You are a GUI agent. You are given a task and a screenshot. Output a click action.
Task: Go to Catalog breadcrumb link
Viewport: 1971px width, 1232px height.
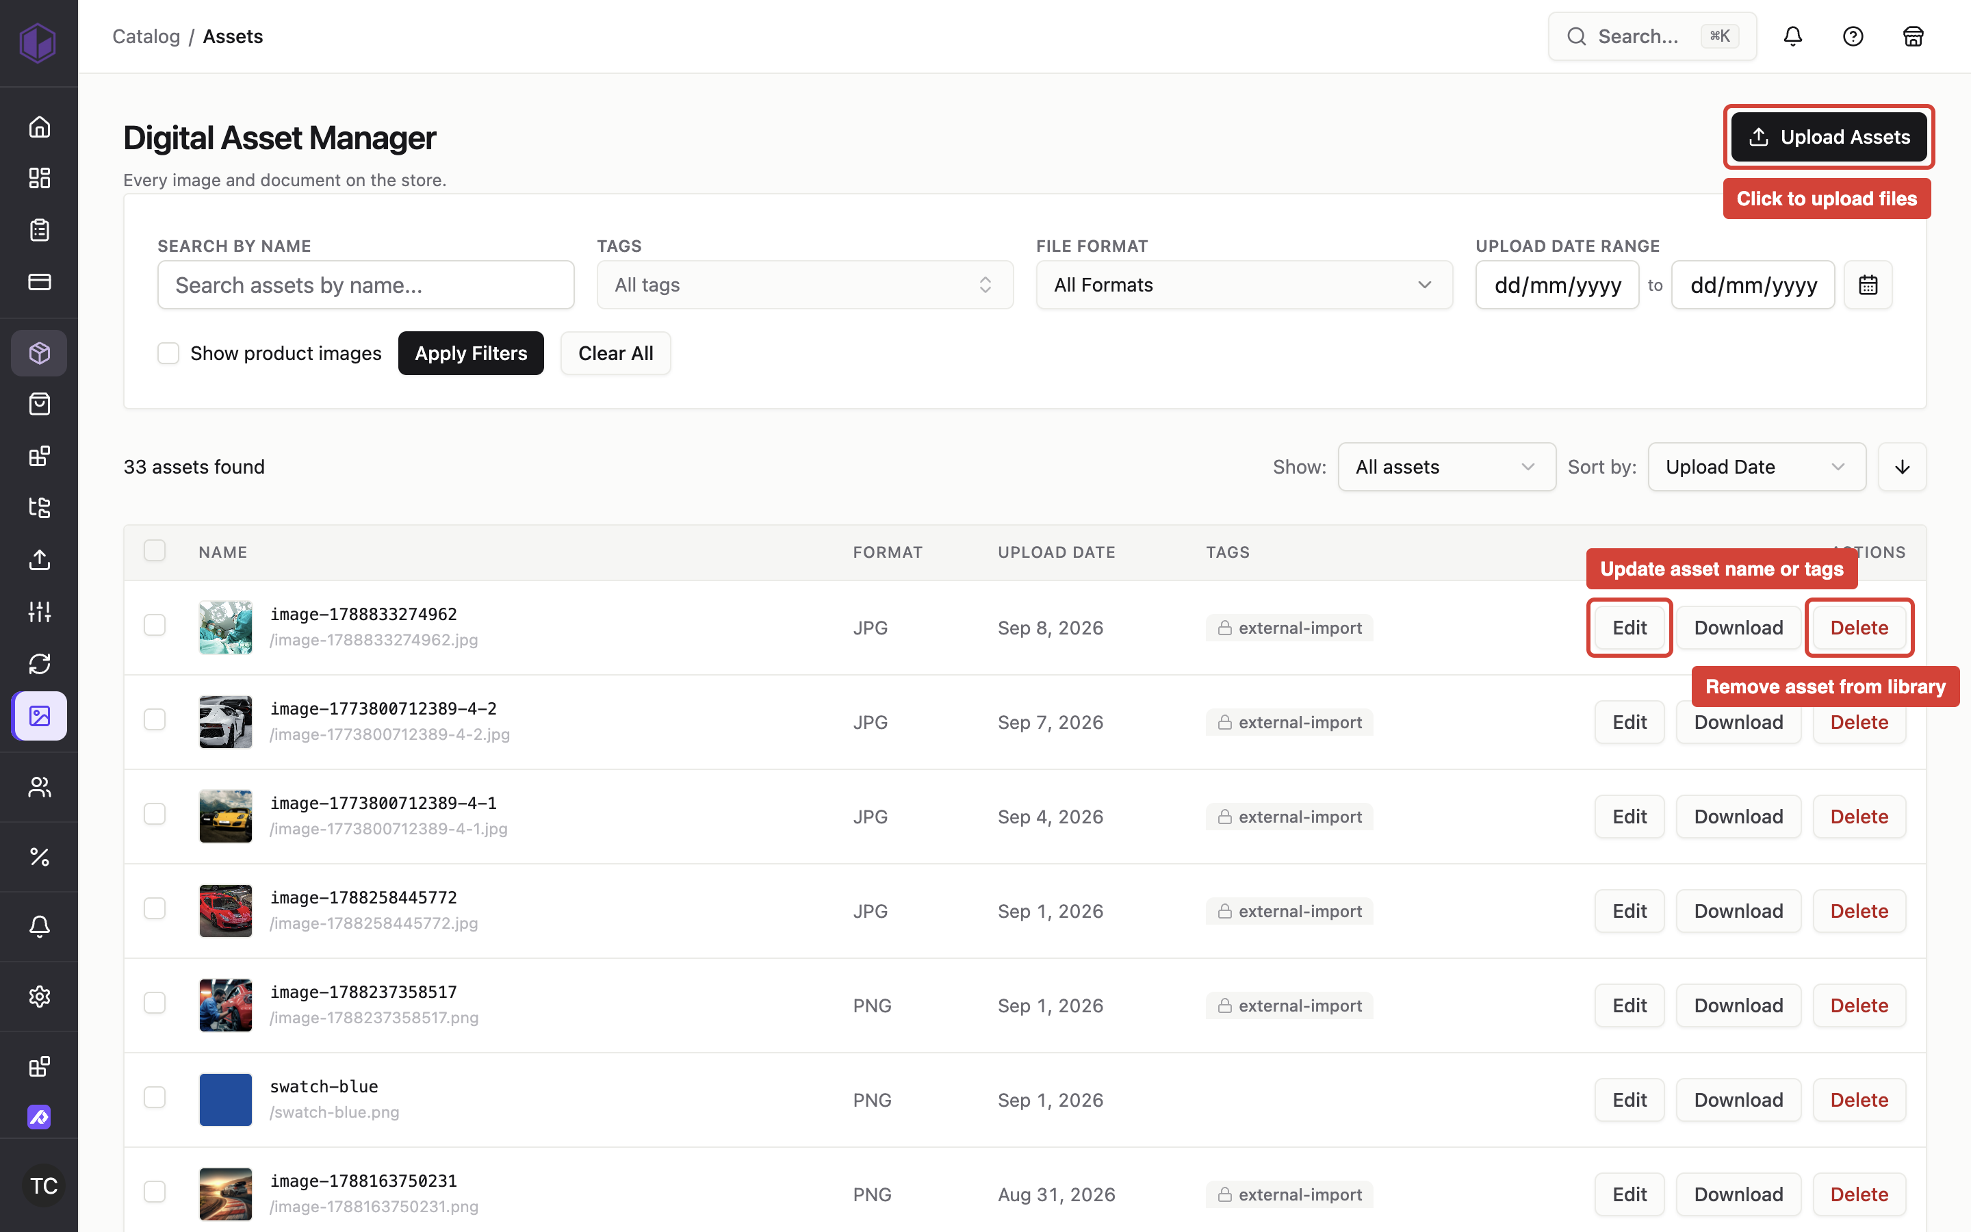[146, 36]
